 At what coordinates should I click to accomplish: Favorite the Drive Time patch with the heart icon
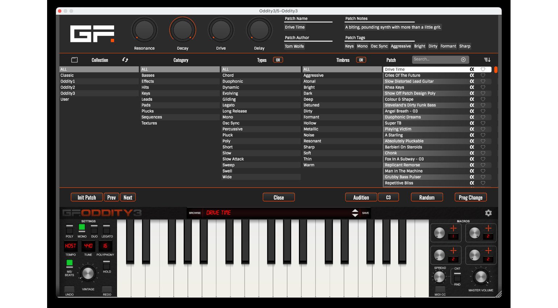(x=483, y=69)
